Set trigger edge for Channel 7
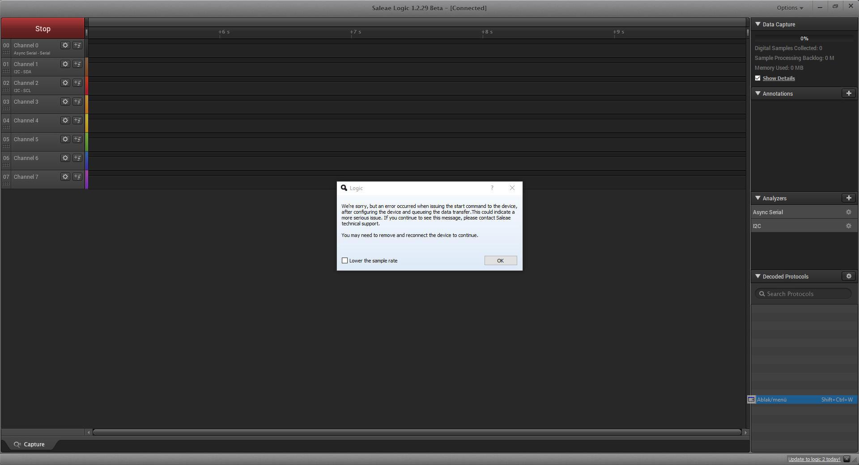This screenshot has width=859, height=465. pyautogui.click(x=77, y=177)
